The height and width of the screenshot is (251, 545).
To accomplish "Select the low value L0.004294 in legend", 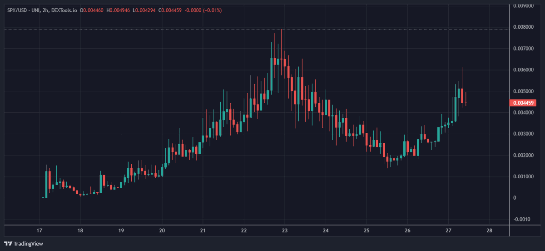I will pos(144,10).
